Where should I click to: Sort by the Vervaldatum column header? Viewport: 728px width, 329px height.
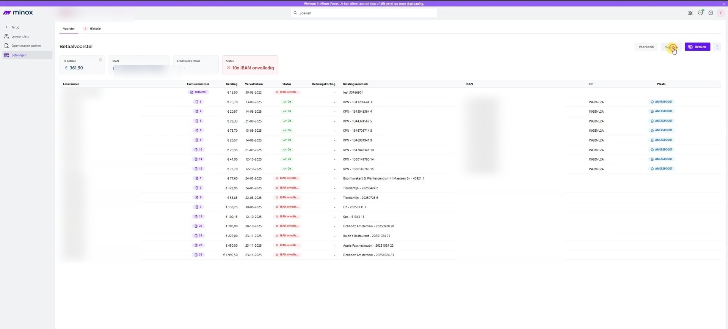[x=254, y=84]
